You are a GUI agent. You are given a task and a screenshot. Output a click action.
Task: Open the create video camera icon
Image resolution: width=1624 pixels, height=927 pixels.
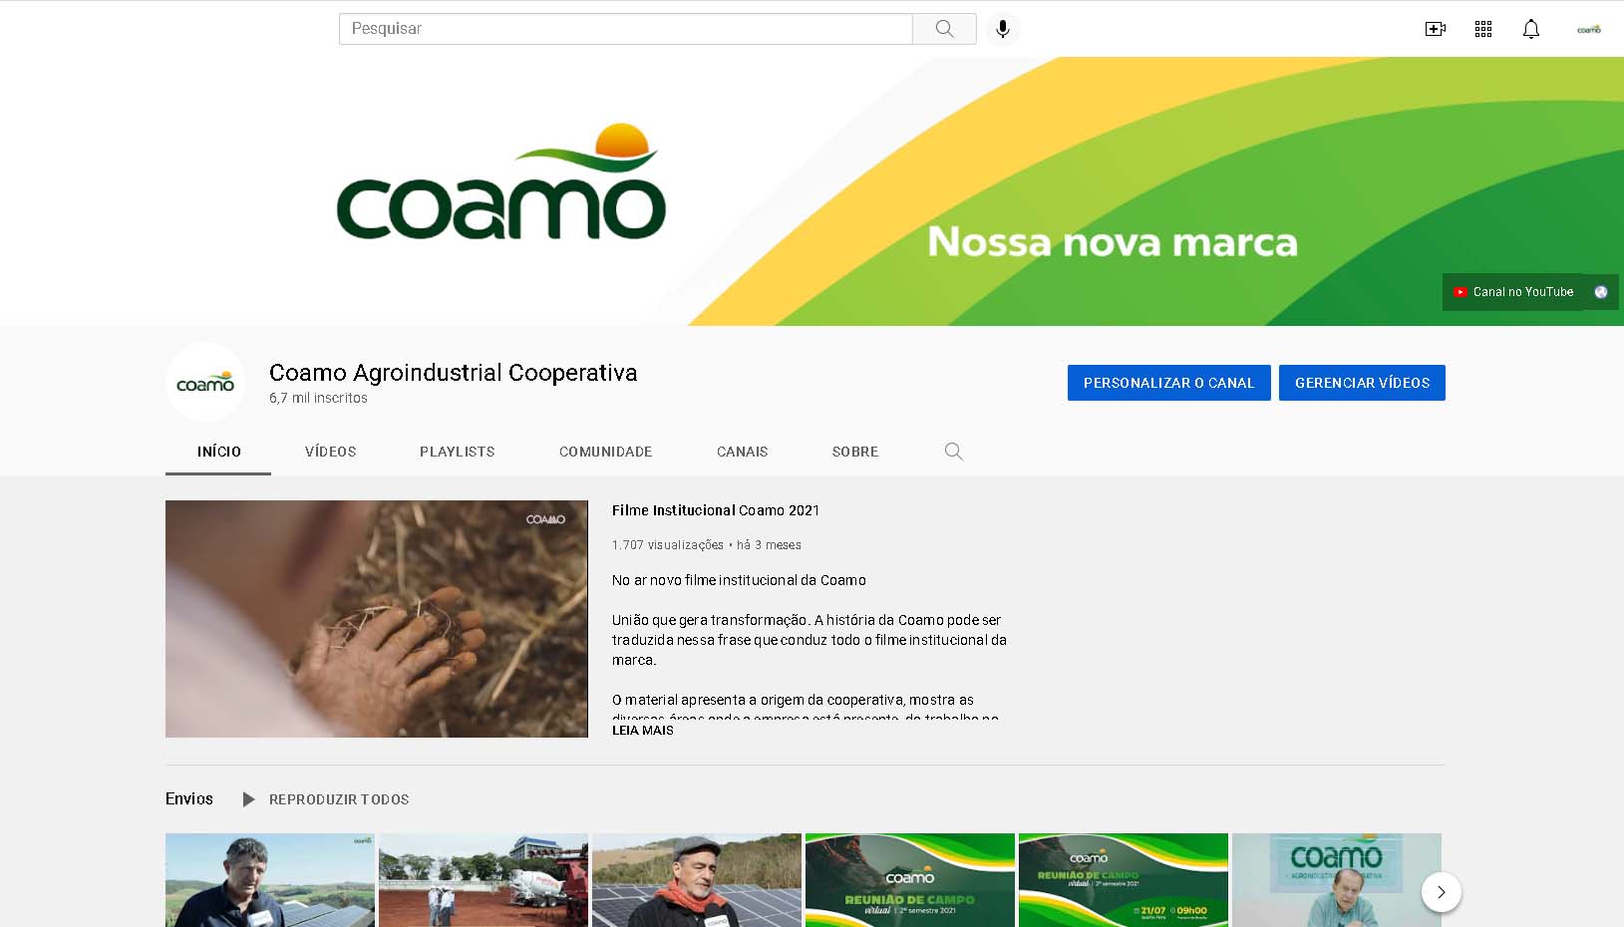coord(1435,29)
